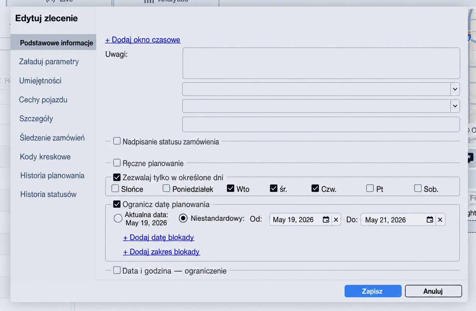Image resolution: width=476 pixels, height=311 pixels.
Task: Open Cechy pojazdu section
Action: [43, 100]
